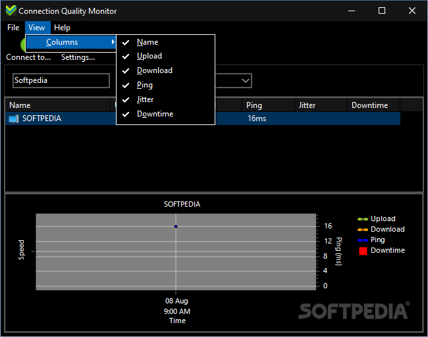
Task: Close the Connection Quality Monitor window
Action: (x=412, y=11)
